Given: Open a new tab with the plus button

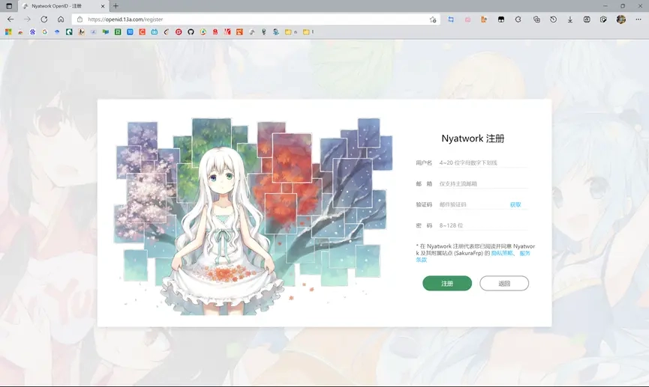Looking at the screenshot, I should tap(116, 6).
